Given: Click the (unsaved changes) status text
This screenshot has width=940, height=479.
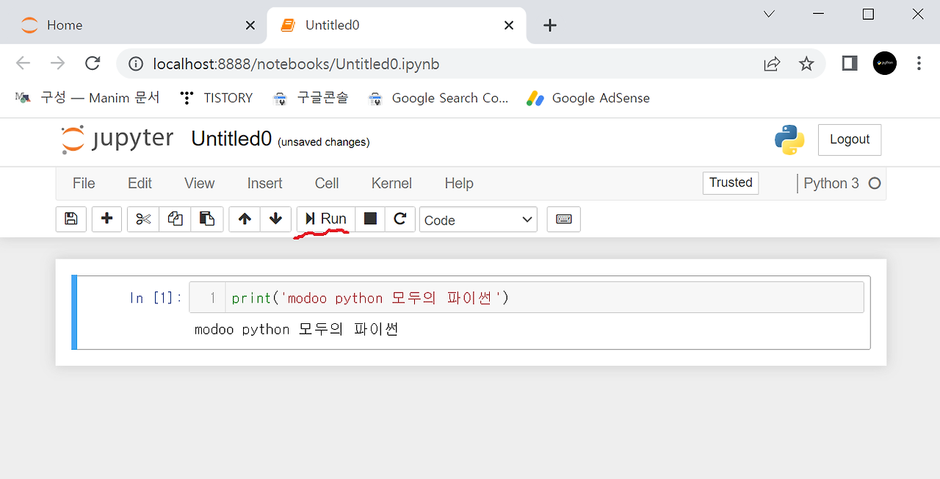Looking at the screenshot, I should (324, 142).
